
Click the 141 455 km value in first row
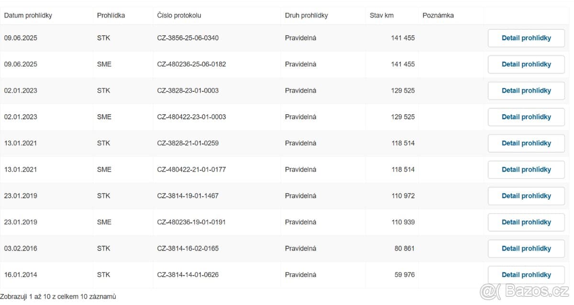pyautogui.click(x=403, y=38)
